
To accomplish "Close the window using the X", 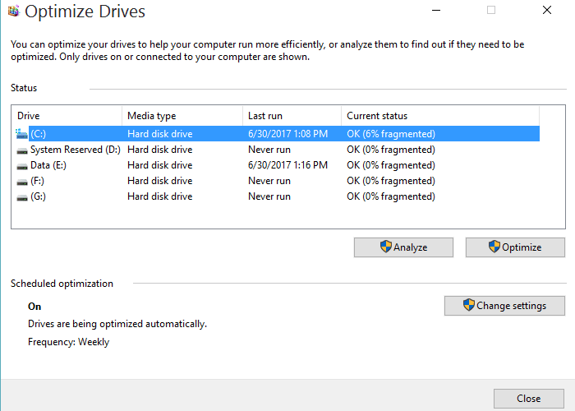I will pyautogui.click(x=547, y=10).
